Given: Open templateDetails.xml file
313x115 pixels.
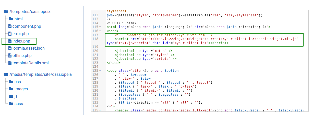Looking at the screenshot, I should [x=31, y=63].
